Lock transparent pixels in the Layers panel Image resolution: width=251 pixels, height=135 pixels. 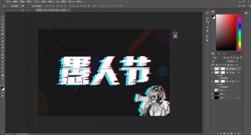coord(216,65)
